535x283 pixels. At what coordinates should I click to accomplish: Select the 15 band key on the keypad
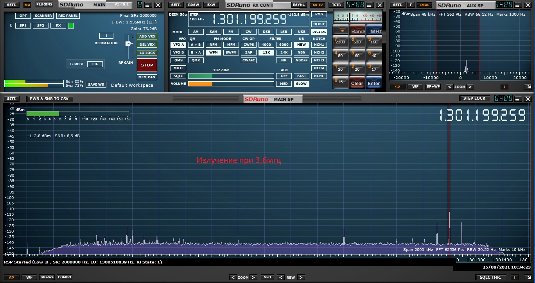(340, 82)
